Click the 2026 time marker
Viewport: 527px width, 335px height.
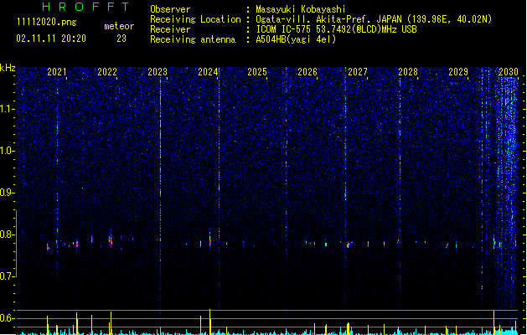pyautogui.click(x=307, y=71)
